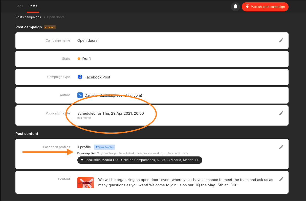The height and width of the screenshot is (201, 306).
Task: Click the post content description text
Action: point(186,182)
